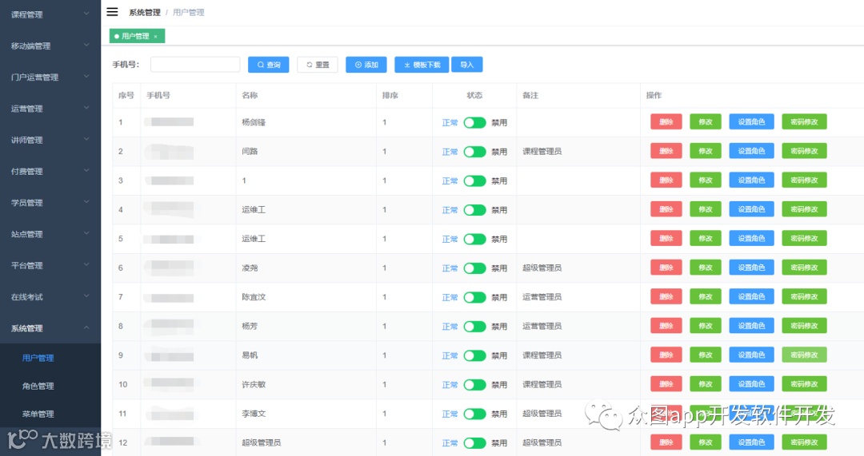864x456 pixels.
Task: Expand the 平台管理 sidebar menu
Action: coord(50,265)
